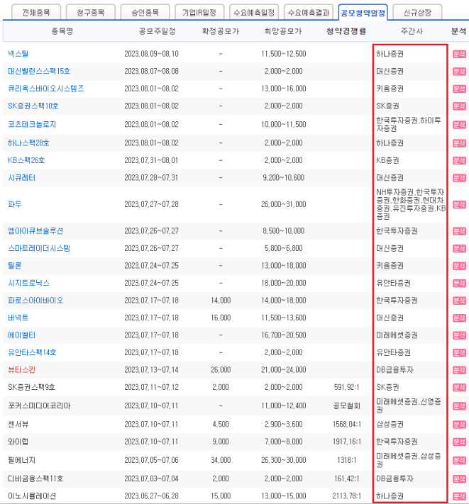Switch to the 청구종목 tab
The width and height of the screenshot is (469, 504).
point(90,13)
